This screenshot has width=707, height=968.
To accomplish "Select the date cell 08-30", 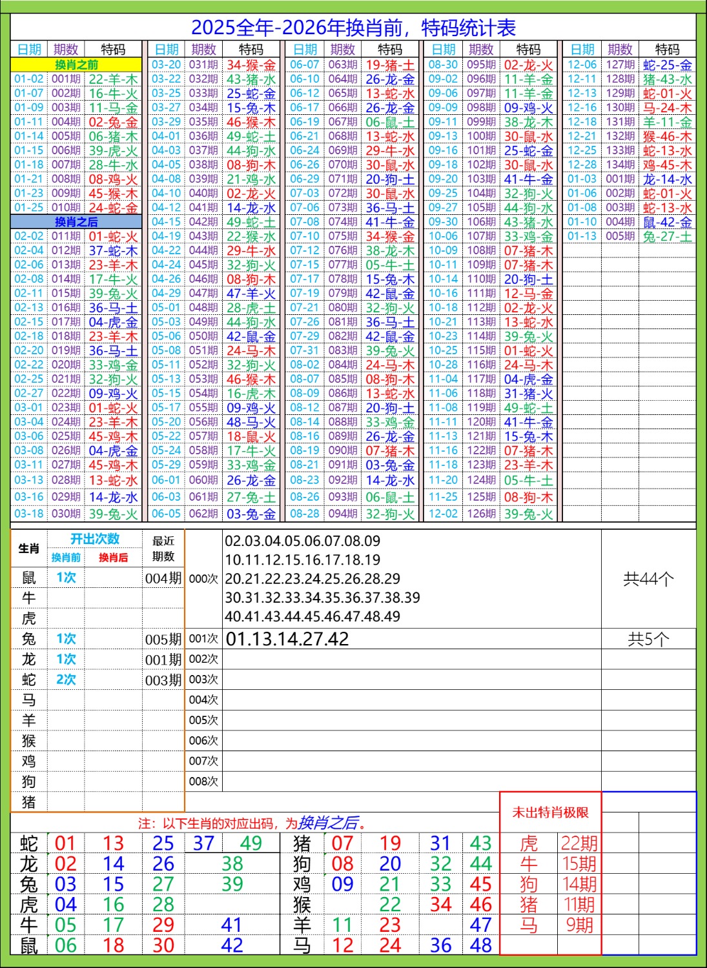I will [x=443, y=65].
